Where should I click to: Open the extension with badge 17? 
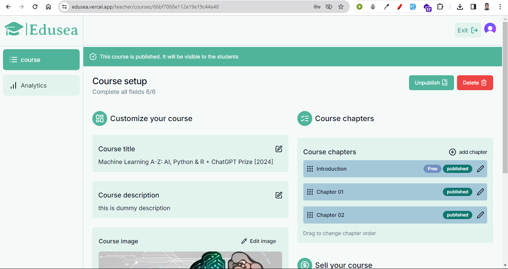[427, 7]
